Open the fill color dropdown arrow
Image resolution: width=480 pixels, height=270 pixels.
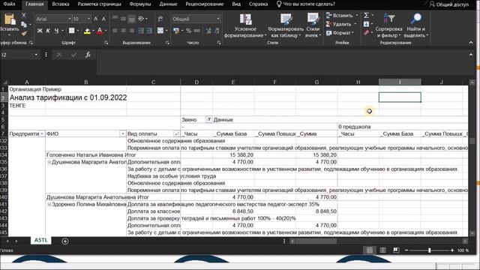(93, 31)
